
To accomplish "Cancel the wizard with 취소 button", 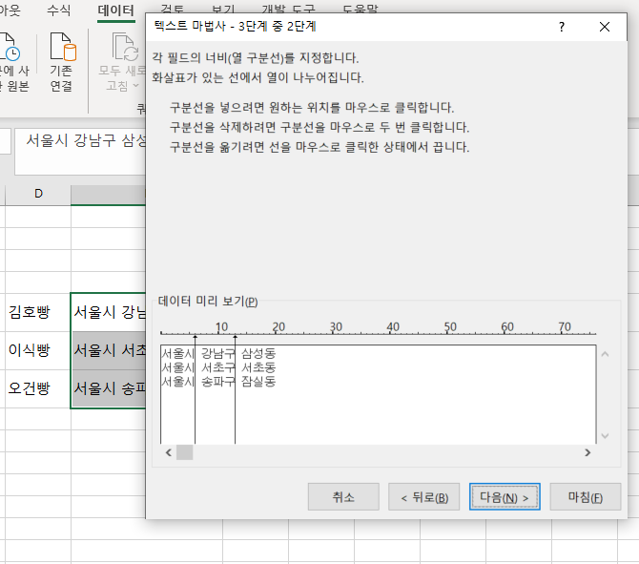I will (x=343, y=496).
